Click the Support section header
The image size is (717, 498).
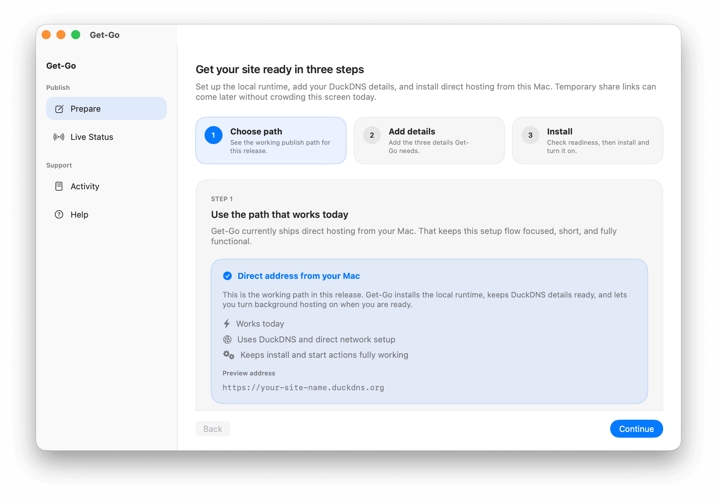point(59,165)
